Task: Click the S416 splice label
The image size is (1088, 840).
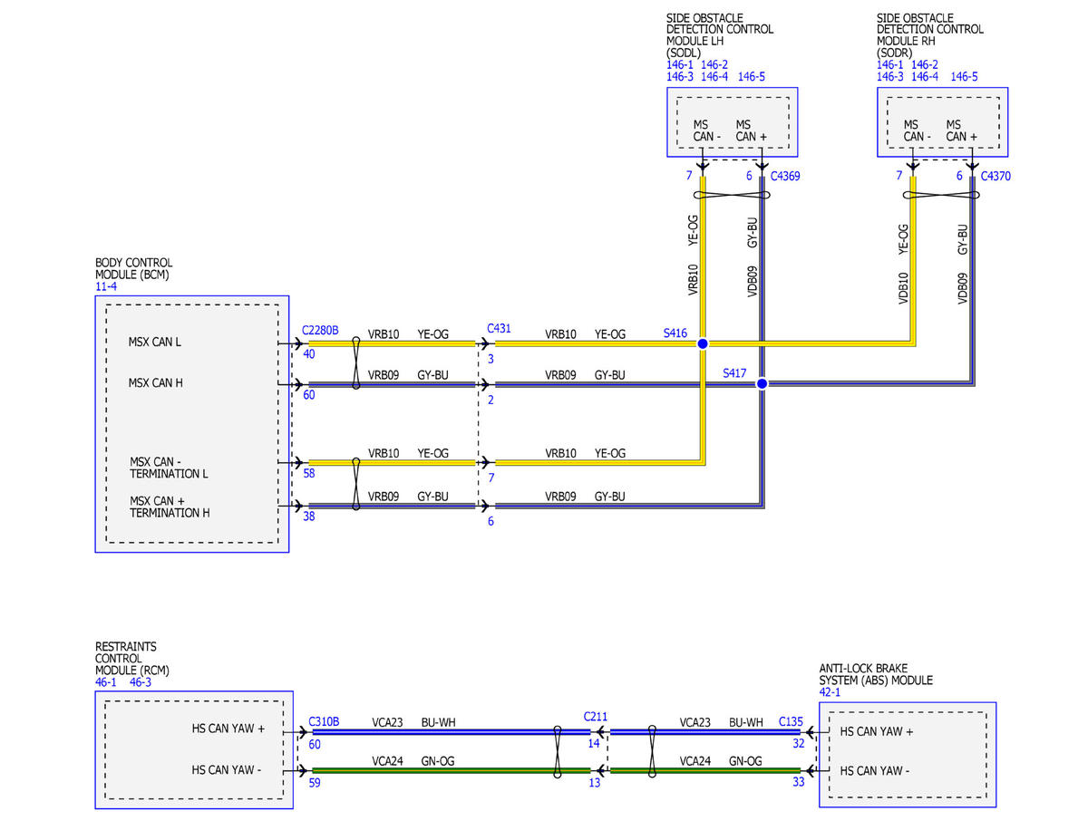Action: [x=675, y=333]
